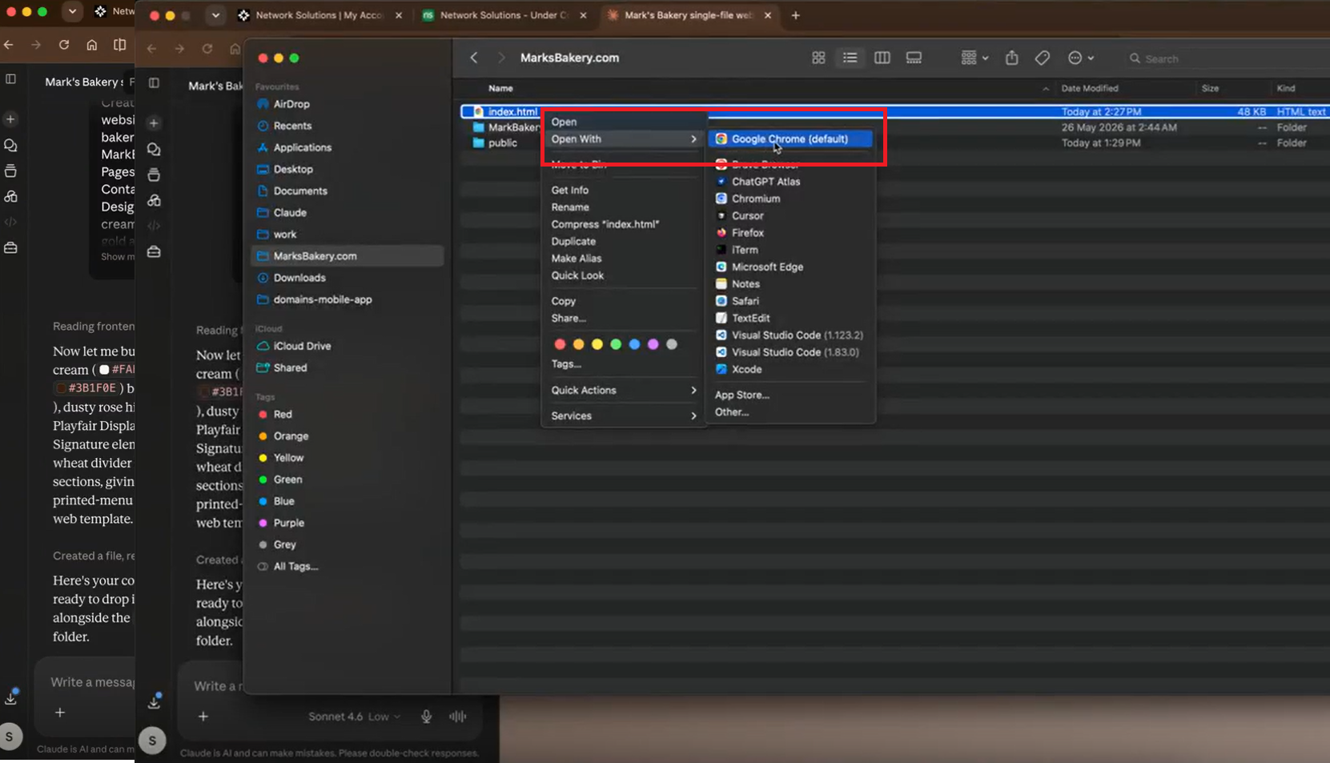Open iCloud Drive in sidebar

pyautogui.click(x=302, y=346)
